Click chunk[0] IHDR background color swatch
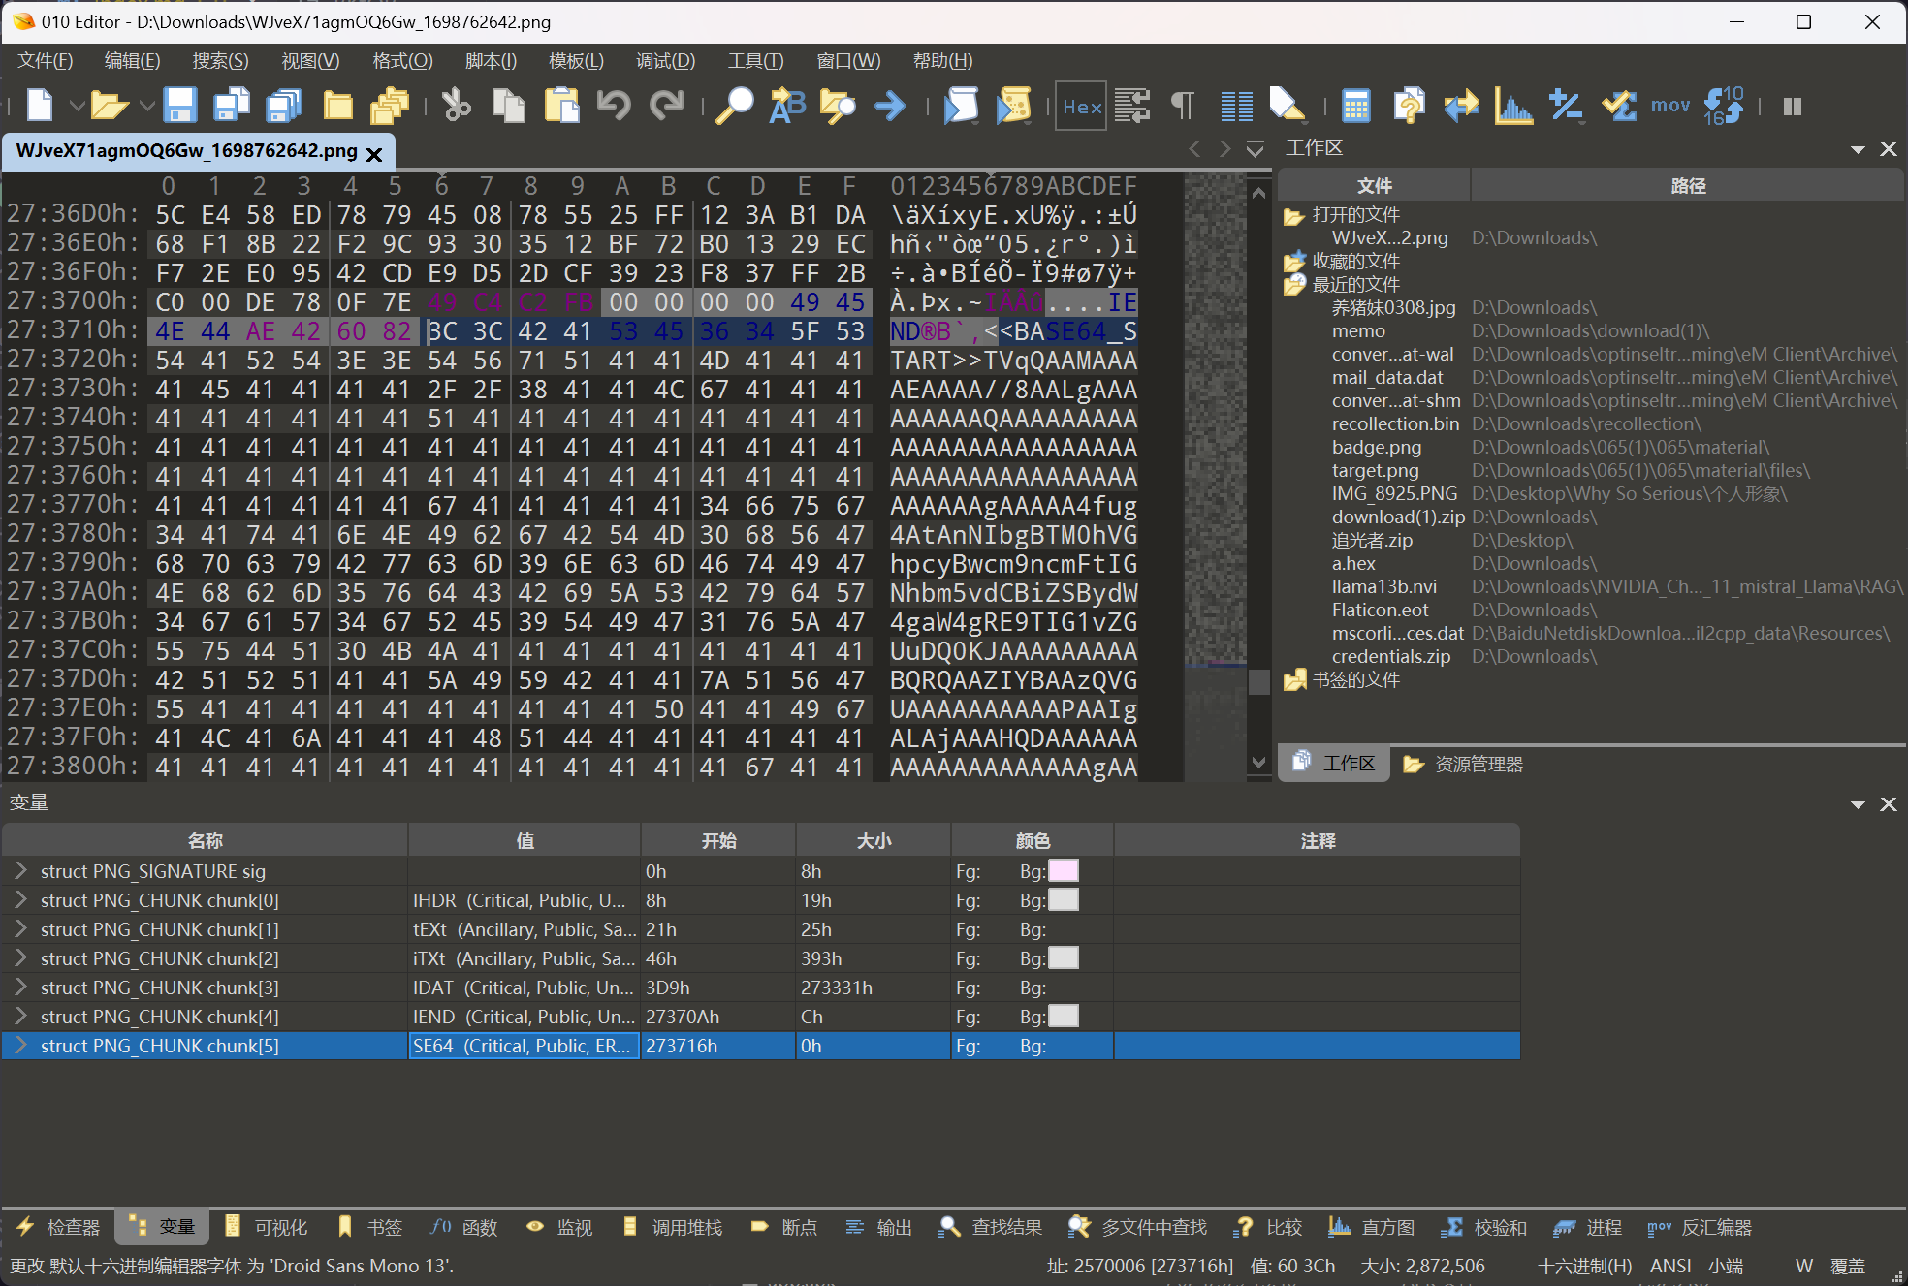This screenshot has width=1908, height=1286. (x=1064, y=900)
